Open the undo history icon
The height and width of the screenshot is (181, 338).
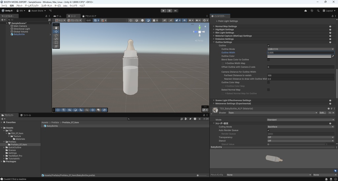tap(312, 11)
